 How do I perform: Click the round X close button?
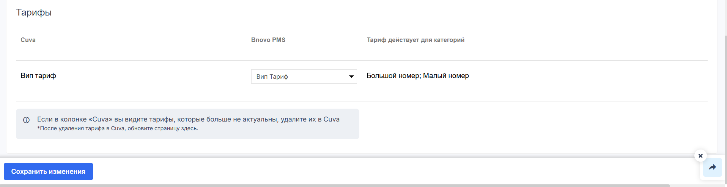point(700,156)
